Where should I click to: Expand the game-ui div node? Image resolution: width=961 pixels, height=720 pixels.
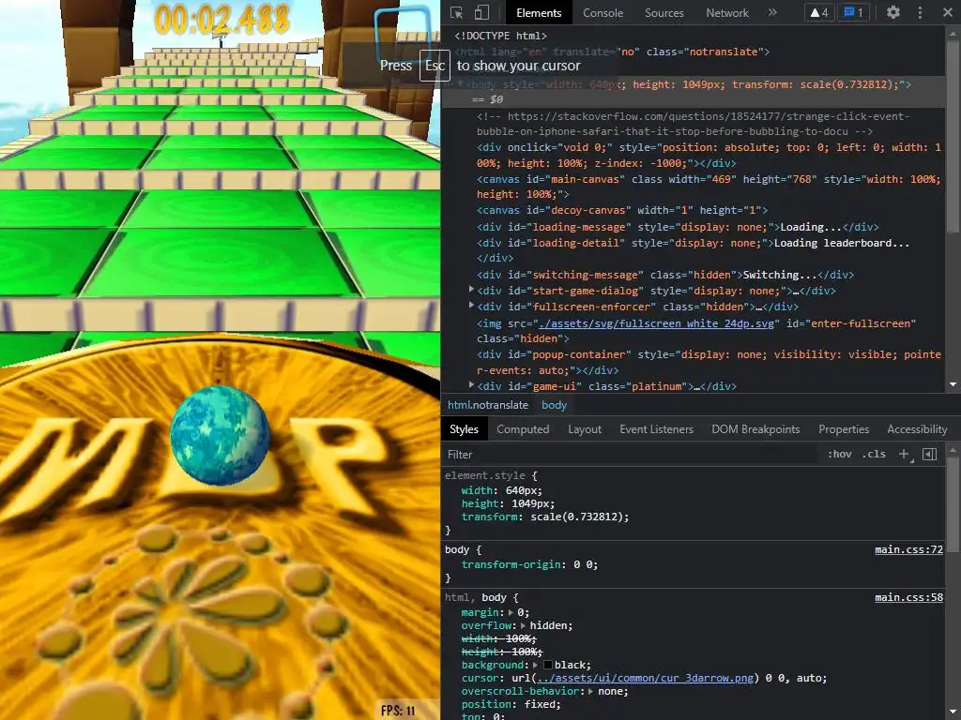471,385
